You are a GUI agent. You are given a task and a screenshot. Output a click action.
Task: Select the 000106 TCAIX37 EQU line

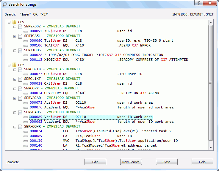[90, 46]
